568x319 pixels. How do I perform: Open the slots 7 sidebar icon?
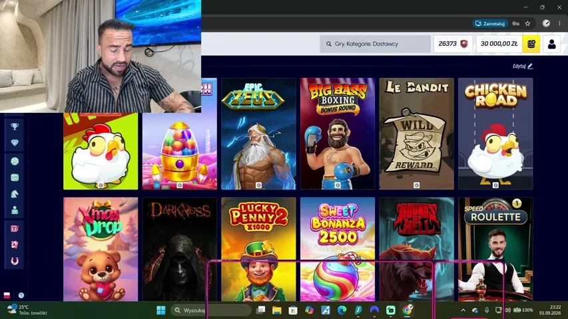15,229
